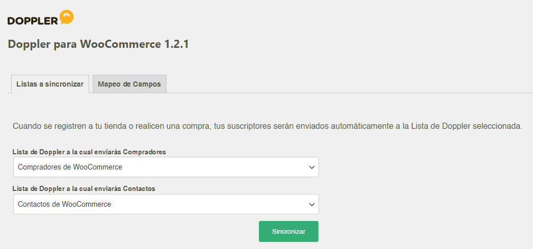Click the selected value Compradores de WooCommerce
This screenshot has height=249, width=533.
[70, 167]
